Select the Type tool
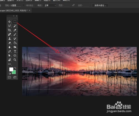139x116 pixels. 15,51
